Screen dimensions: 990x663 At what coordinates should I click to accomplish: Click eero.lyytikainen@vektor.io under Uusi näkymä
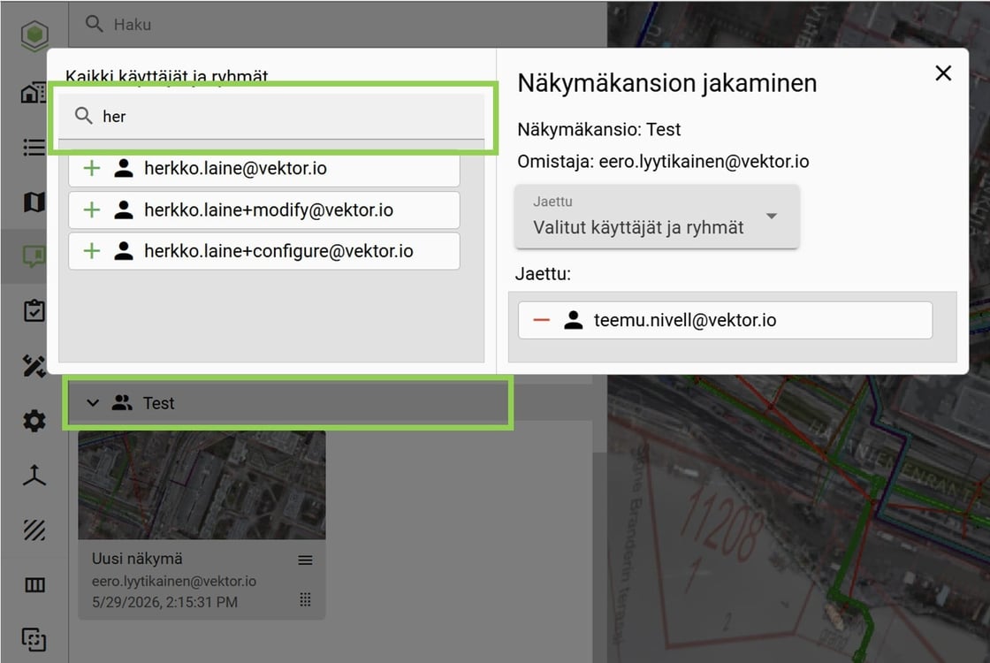coord(174,581)
